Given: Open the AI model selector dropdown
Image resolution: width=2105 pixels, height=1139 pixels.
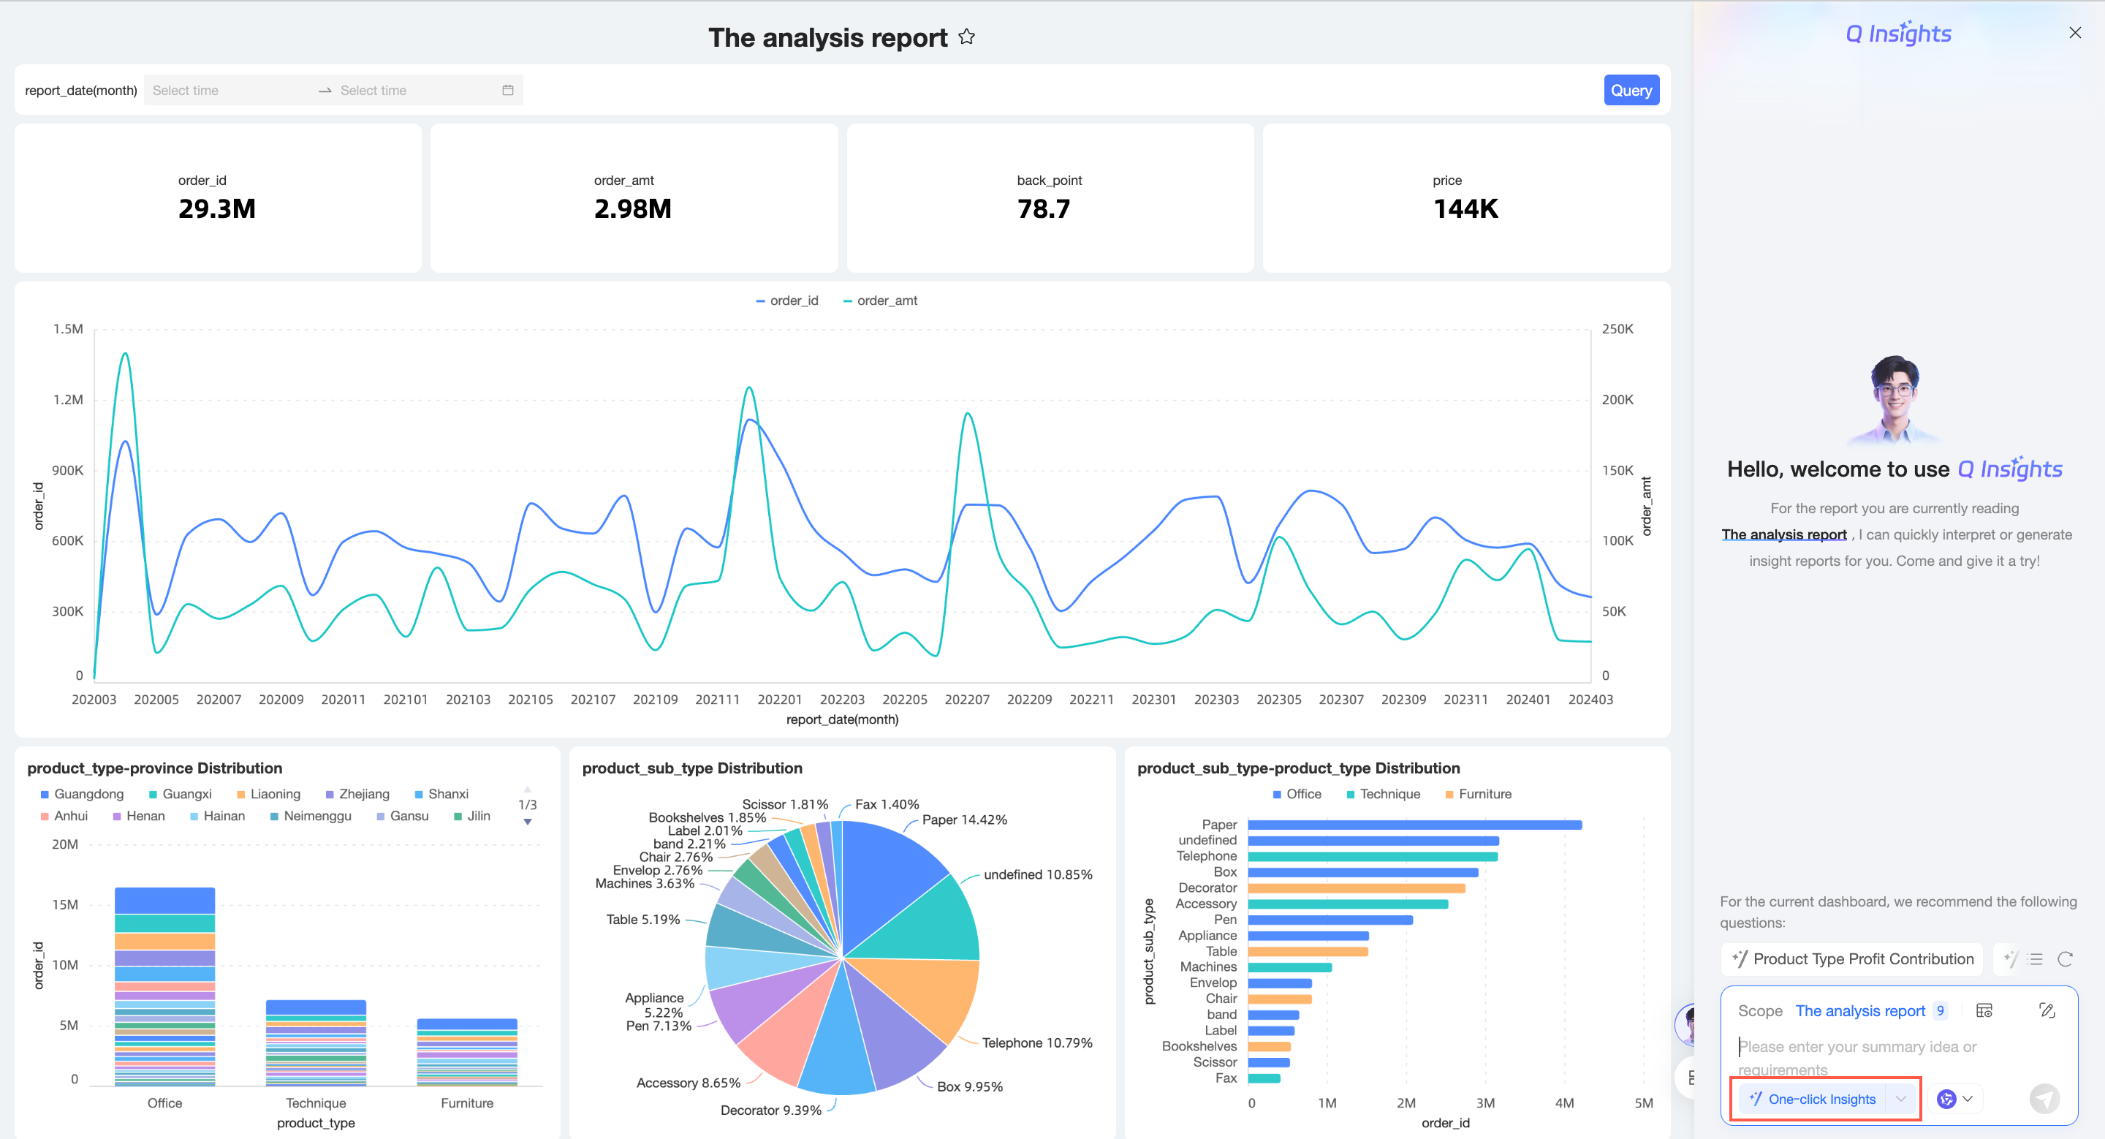Looking at the screenshot, I should click(1955, 1099).
